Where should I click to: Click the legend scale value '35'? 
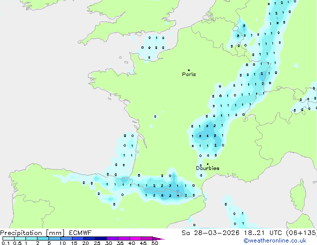click(x=120, y=243)
